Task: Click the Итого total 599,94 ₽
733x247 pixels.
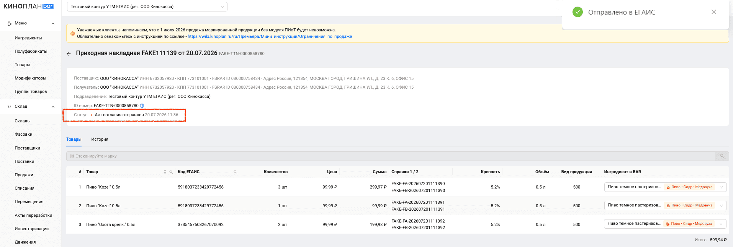Action: tap(718, 240)
